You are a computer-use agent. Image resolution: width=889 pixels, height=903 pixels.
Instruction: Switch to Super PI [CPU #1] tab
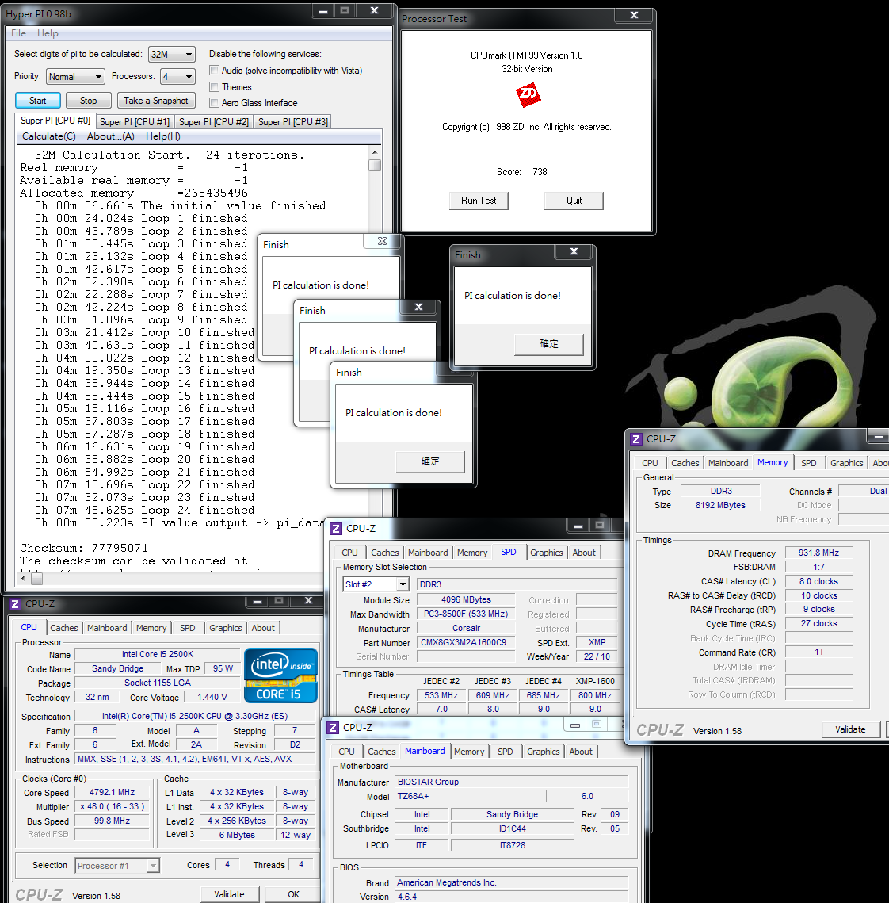pyautogui.click(x=135, y=122)
